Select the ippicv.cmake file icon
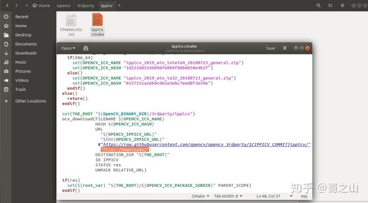The image size is (368, 203). coord(98,19)
